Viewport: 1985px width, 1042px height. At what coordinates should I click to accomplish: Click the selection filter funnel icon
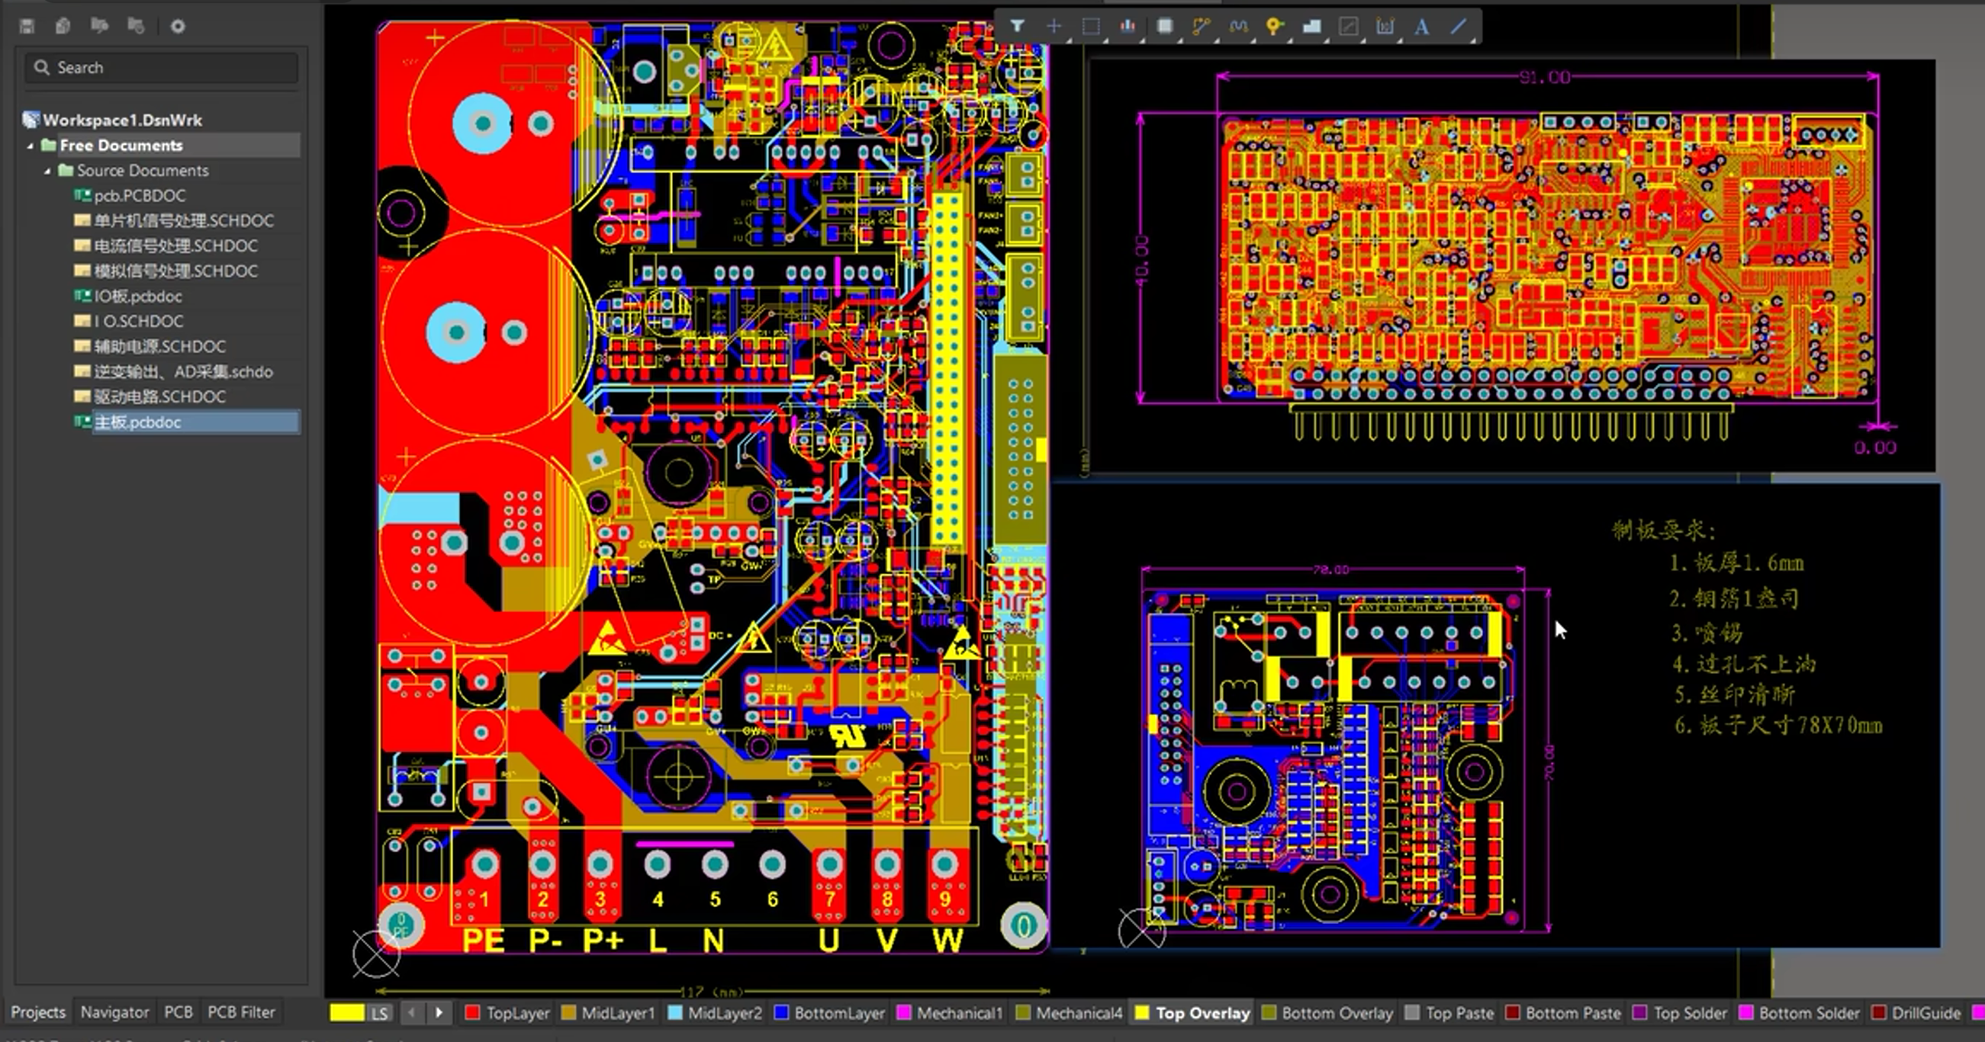(1017, 26)
